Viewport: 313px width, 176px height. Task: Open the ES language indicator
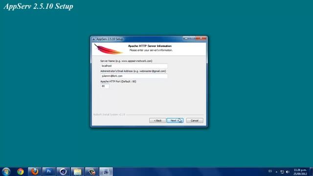[270, 171]
